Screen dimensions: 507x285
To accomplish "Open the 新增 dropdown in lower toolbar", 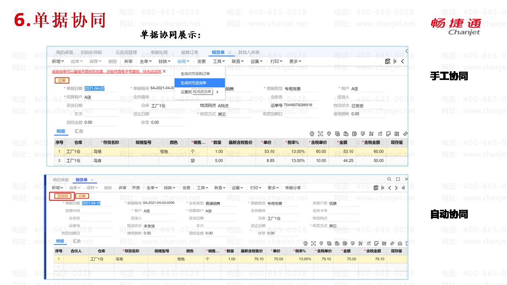I will [x=57, y=188].
